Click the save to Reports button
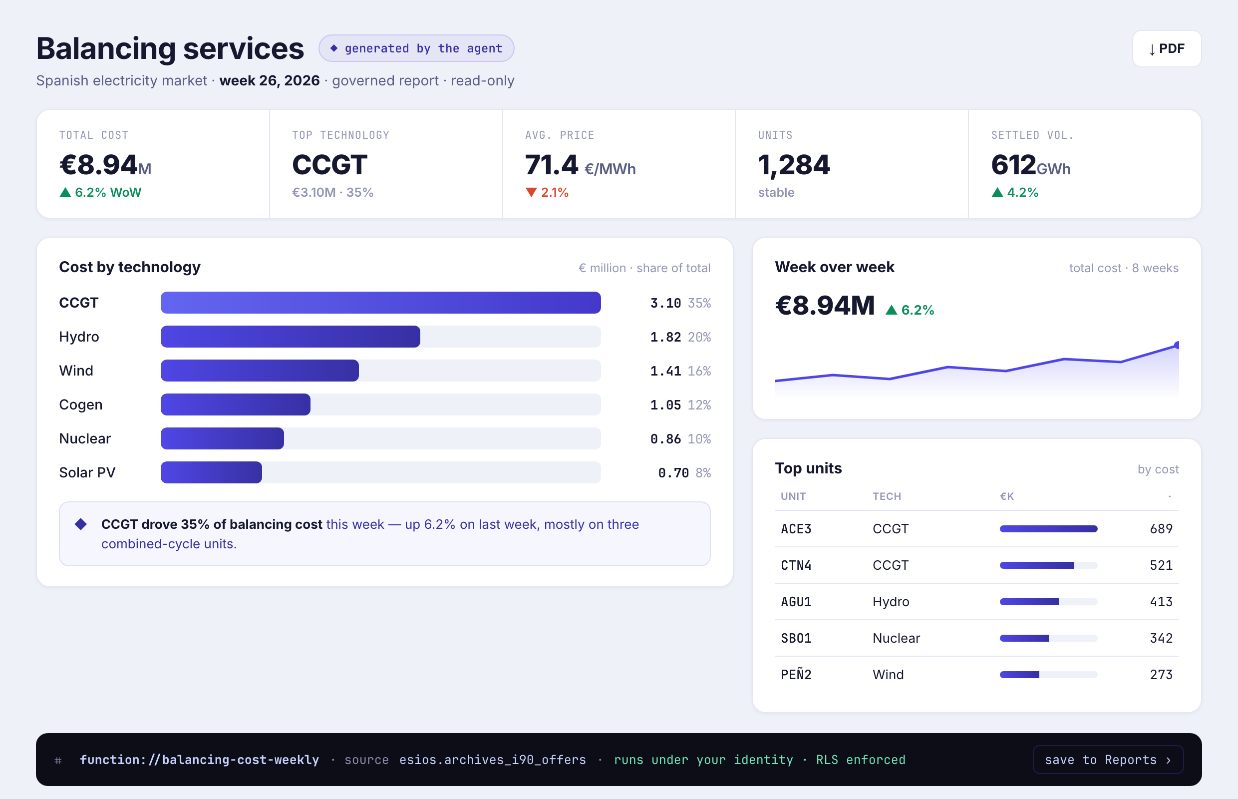The height and width of the screenshot is (799, 1238). pyautogui.click(x=1108, y=760)
